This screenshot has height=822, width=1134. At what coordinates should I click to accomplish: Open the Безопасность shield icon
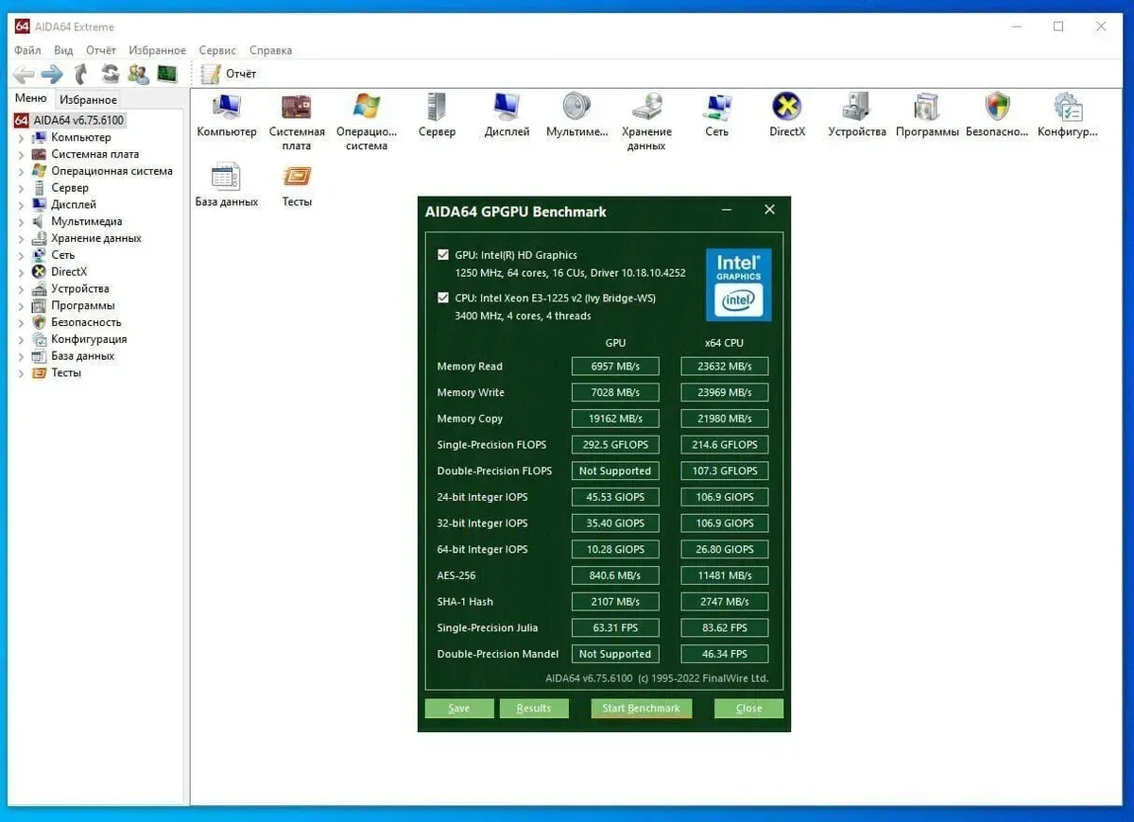coord(996,108)
